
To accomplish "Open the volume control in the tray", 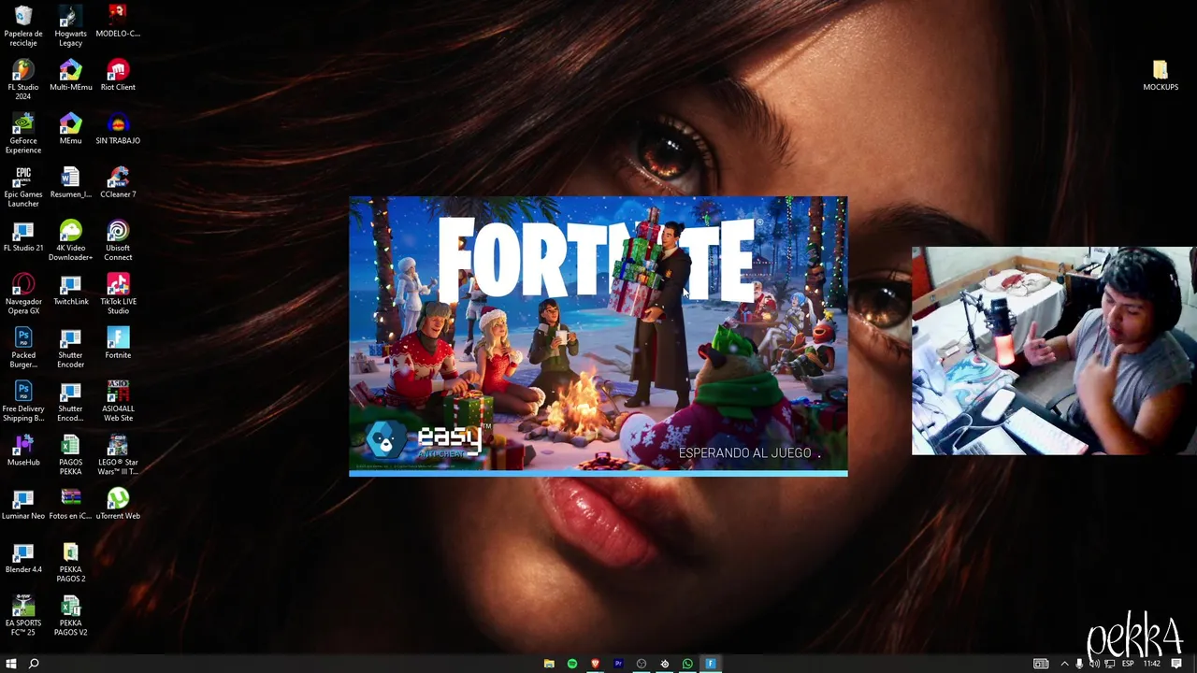I will tap(1094, 664).
